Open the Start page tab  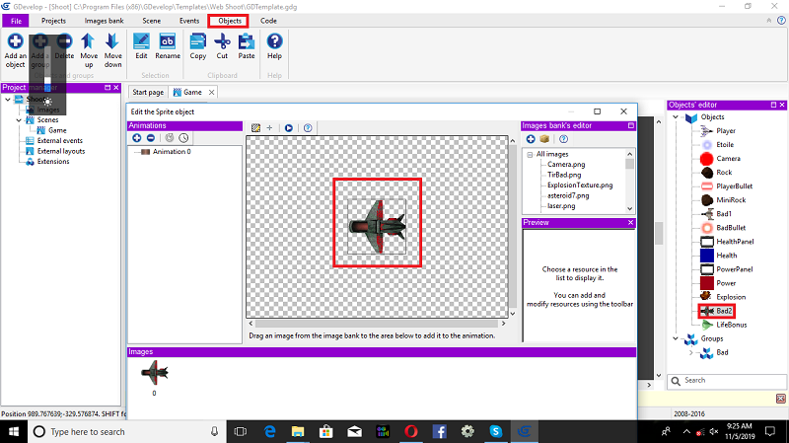pos(148,92)
